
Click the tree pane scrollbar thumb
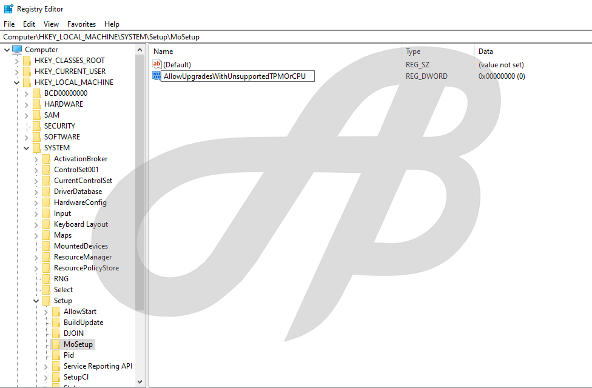click(140, 182)
